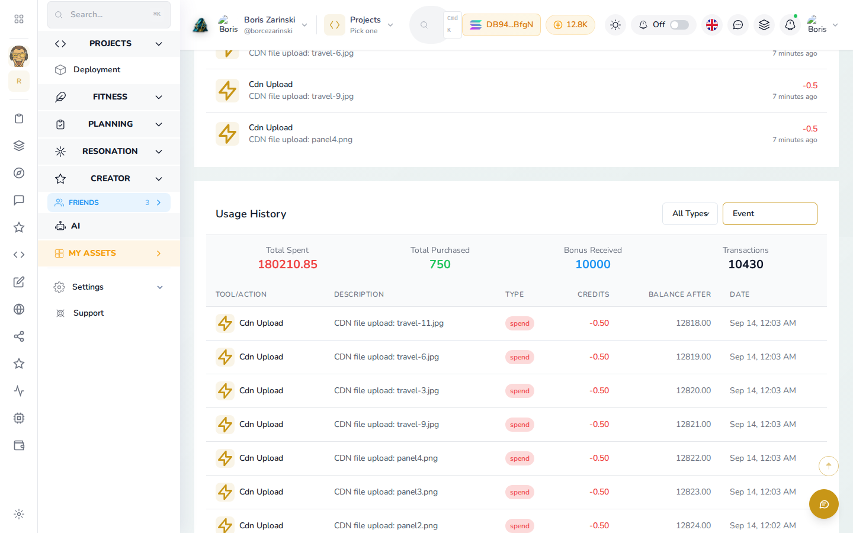853x533 pixels.
Task: Switch theme with the sun icon in header
Action: point(615,25)
